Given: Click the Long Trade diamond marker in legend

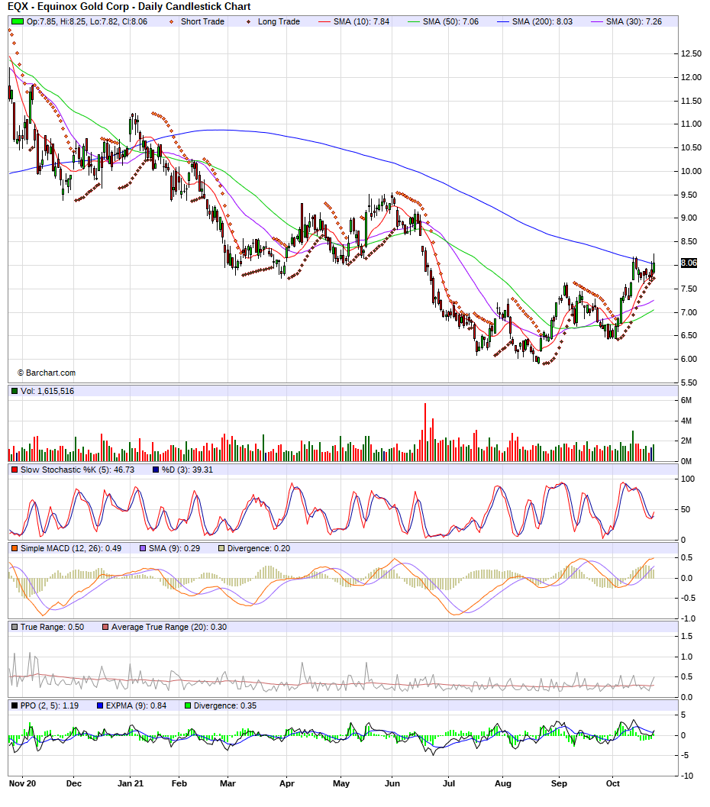Looking at the screenshot, I should point(249,21).
